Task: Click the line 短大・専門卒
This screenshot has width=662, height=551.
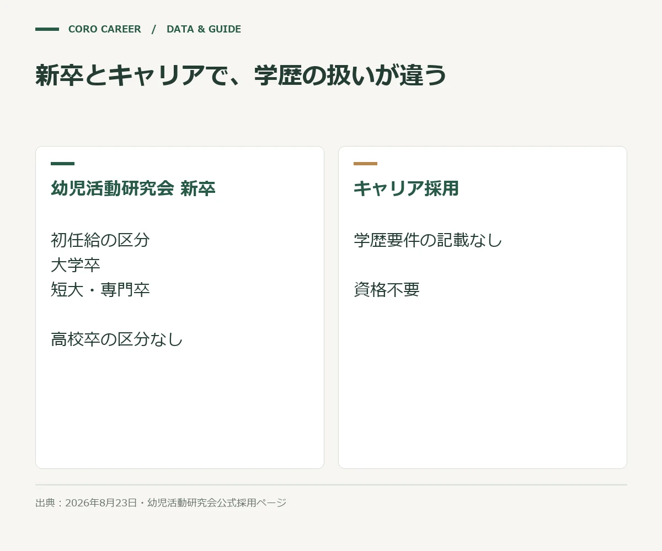Action: [100, 289]
